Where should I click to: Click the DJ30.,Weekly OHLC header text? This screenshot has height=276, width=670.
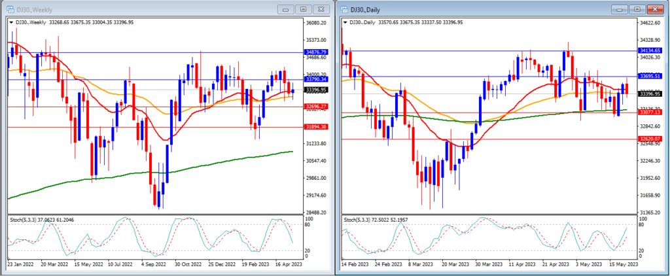(x=73, y=22)
